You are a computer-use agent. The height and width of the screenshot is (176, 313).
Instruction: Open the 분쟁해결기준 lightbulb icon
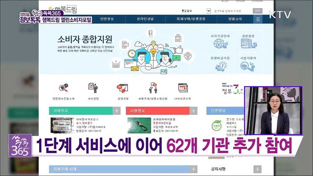[x=221, y=66]
